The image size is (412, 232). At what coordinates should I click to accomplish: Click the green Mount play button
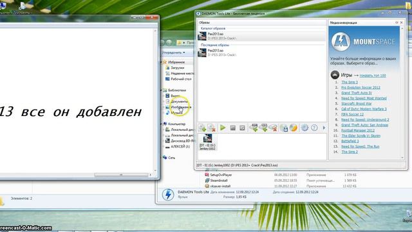[223, 128]
